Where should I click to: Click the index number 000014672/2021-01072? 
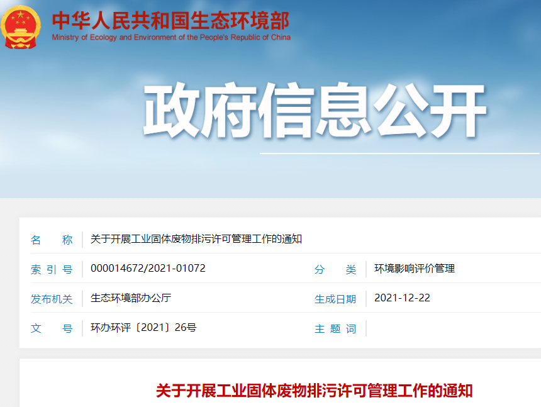148,269
